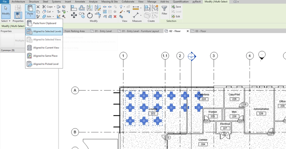Click the Create Assembly icon
Viewport: 286px width, 149px height.
147,8
